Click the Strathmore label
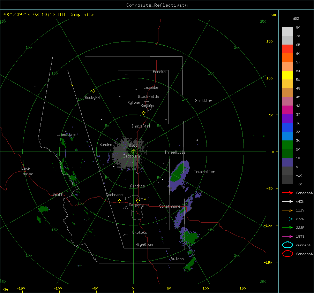 coord(170,206)
